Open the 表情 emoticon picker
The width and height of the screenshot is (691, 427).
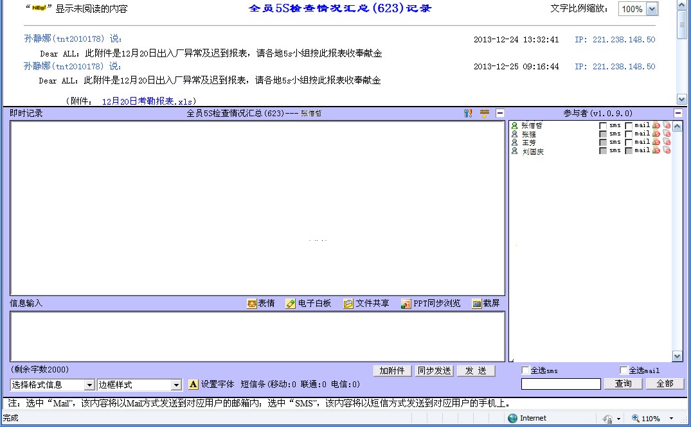261,303
